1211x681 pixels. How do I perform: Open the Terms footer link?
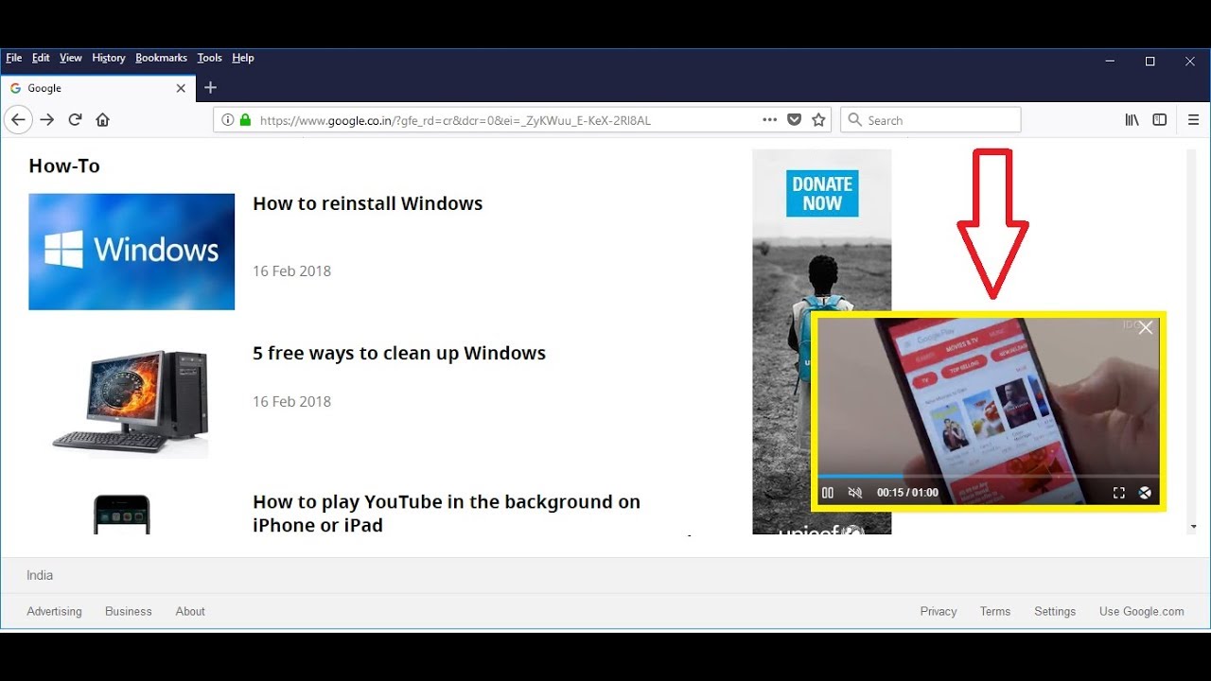(x=995, y=611)
